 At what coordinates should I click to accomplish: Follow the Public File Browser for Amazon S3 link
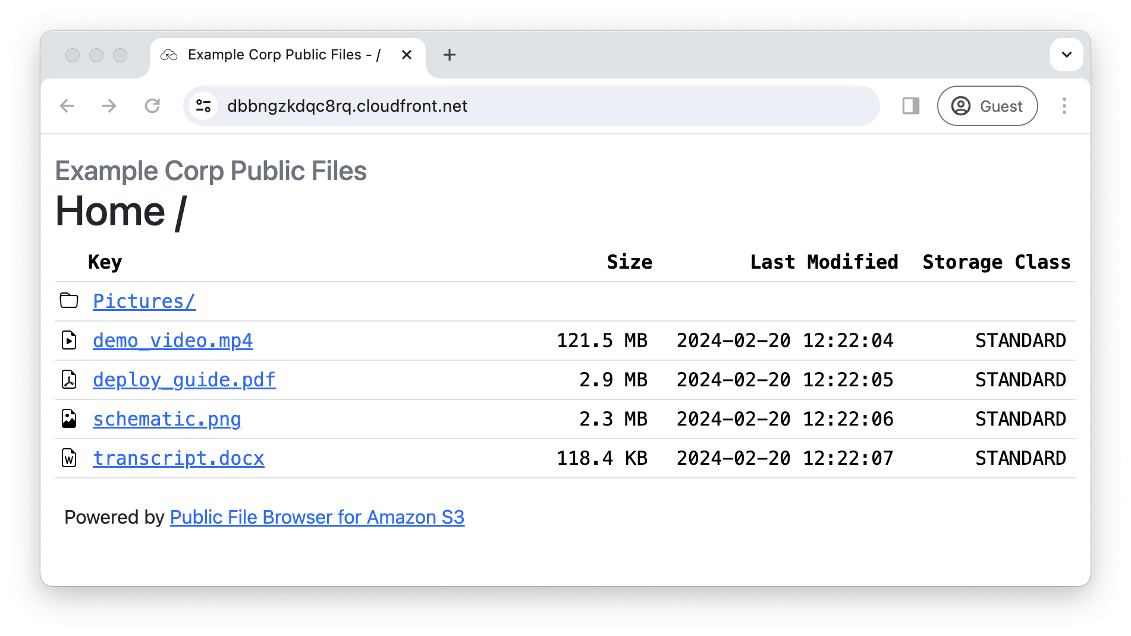click(318, 517)
